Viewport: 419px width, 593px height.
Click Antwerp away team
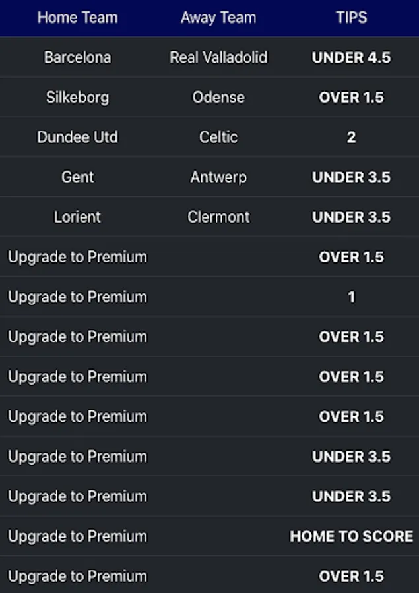coord(218,177)
